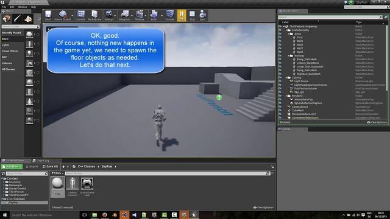Open File Explorer from the taskbar
This screenshot has height=219, width=390.
pos(94,215)
